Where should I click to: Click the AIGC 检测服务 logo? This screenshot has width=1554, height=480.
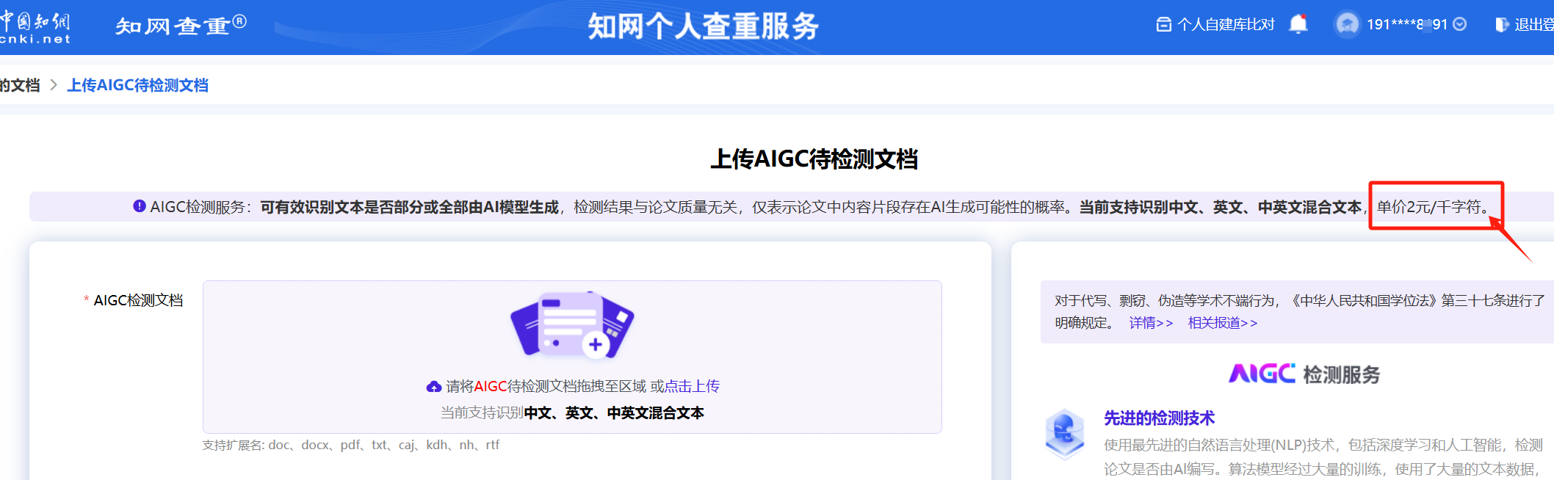click(x=1304, y=374)
